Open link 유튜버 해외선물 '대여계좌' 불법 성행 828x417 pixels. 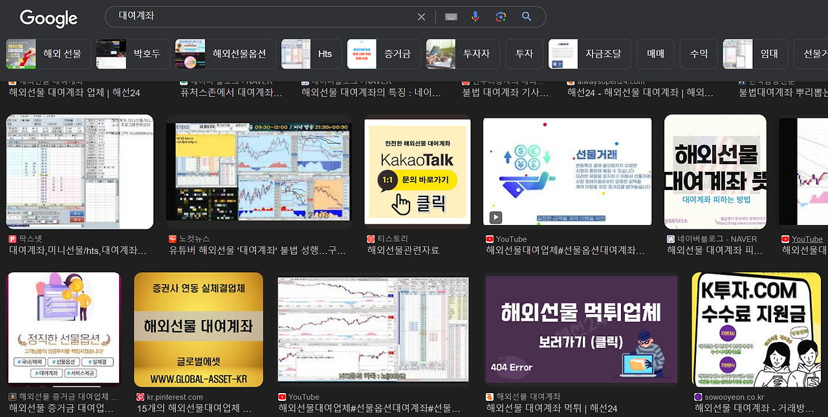tap(257, 250)
